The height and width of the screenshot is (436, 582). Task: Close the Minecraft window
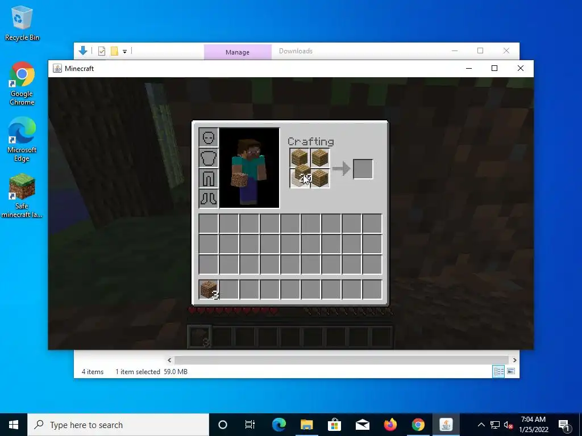point(521,68)
